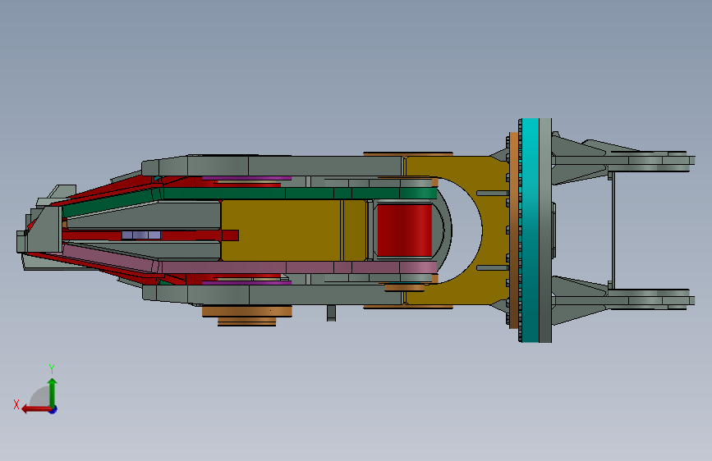Select the red cylindrical roller in the model
This screenshot has width=712, height=461.
[x=404, y=230]
